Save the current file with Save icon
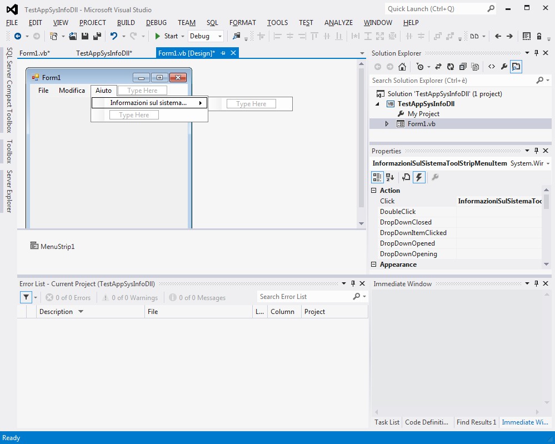 pos(85,36)
